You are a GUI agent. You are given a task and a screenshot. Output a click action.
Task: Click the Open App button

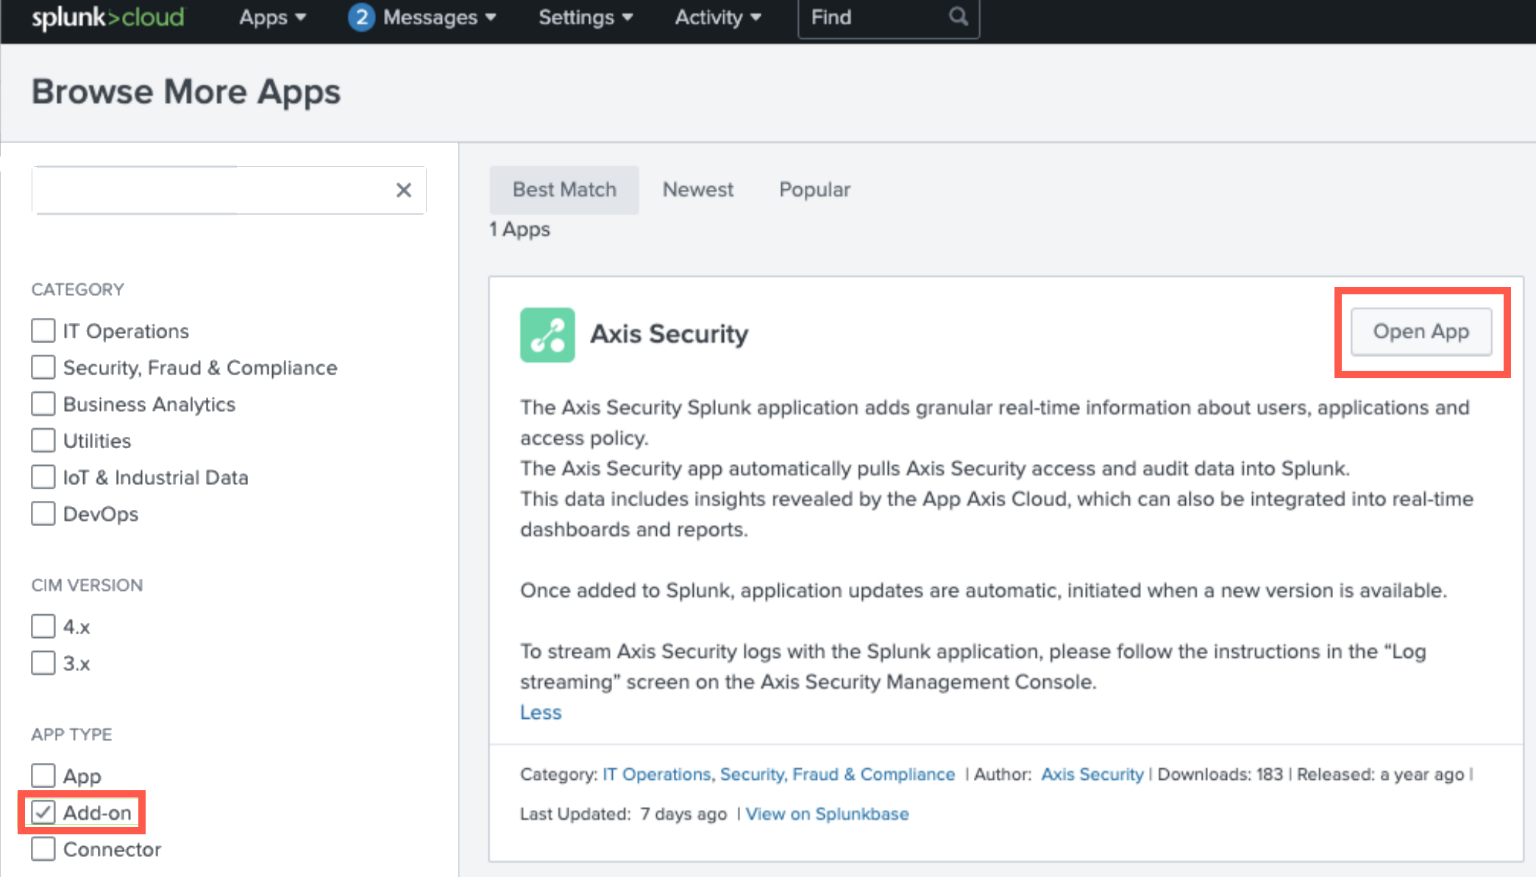click(x=1421, y=332)
